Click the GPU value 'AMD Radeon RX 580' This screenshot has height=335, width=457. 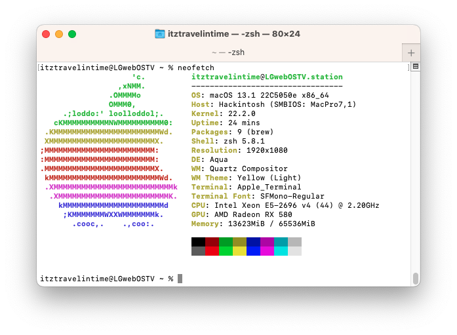(253, 214)
